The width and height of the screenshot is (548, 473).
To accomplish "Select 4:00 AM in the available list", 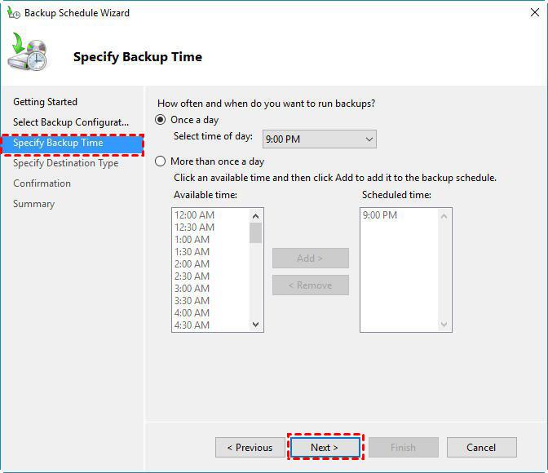I will coord(192,313).
